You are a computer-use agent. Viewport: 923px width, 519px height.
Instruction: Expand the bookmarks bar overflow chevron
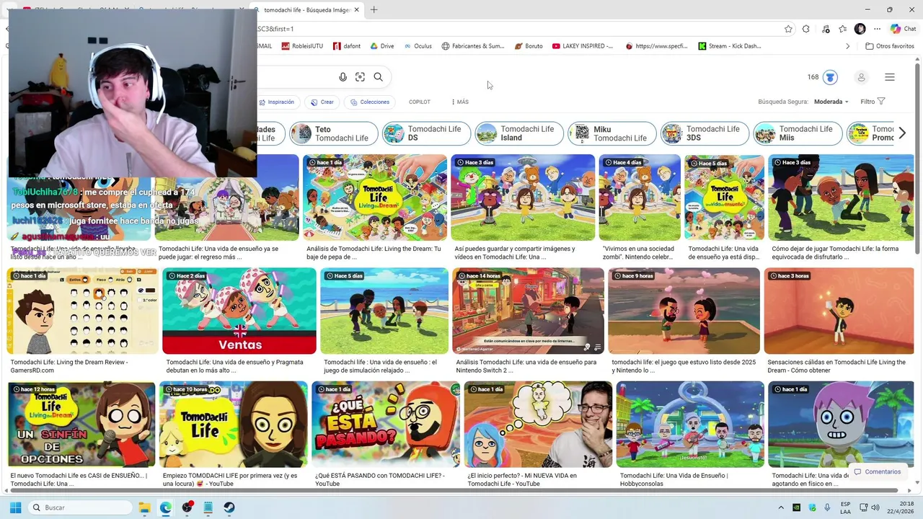pos(847,46)
